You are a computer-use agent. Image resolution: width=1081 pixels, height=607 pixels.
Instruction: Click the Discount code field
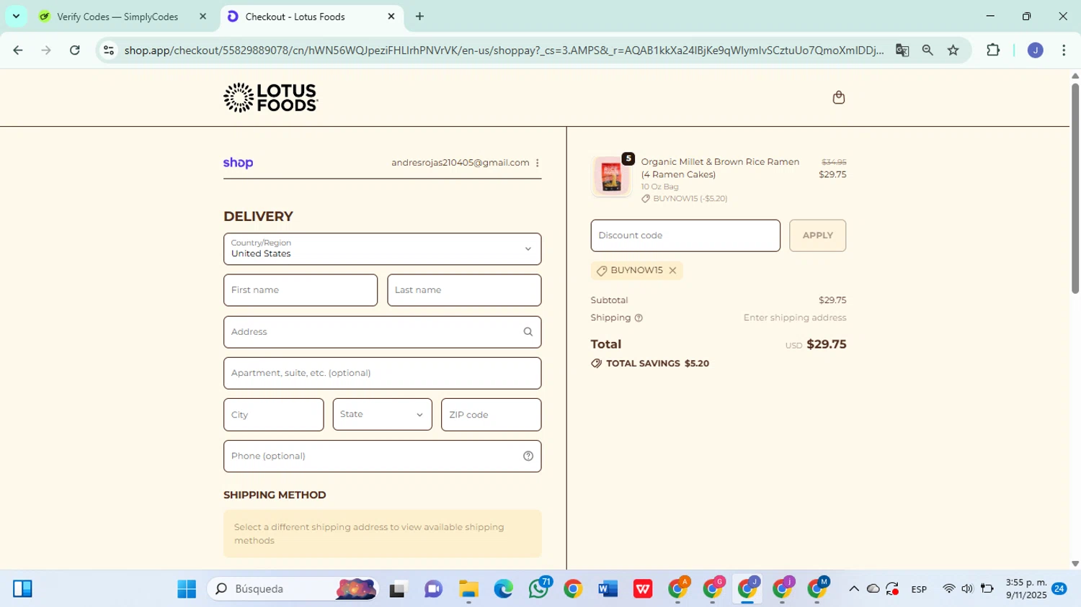(685, 235)
